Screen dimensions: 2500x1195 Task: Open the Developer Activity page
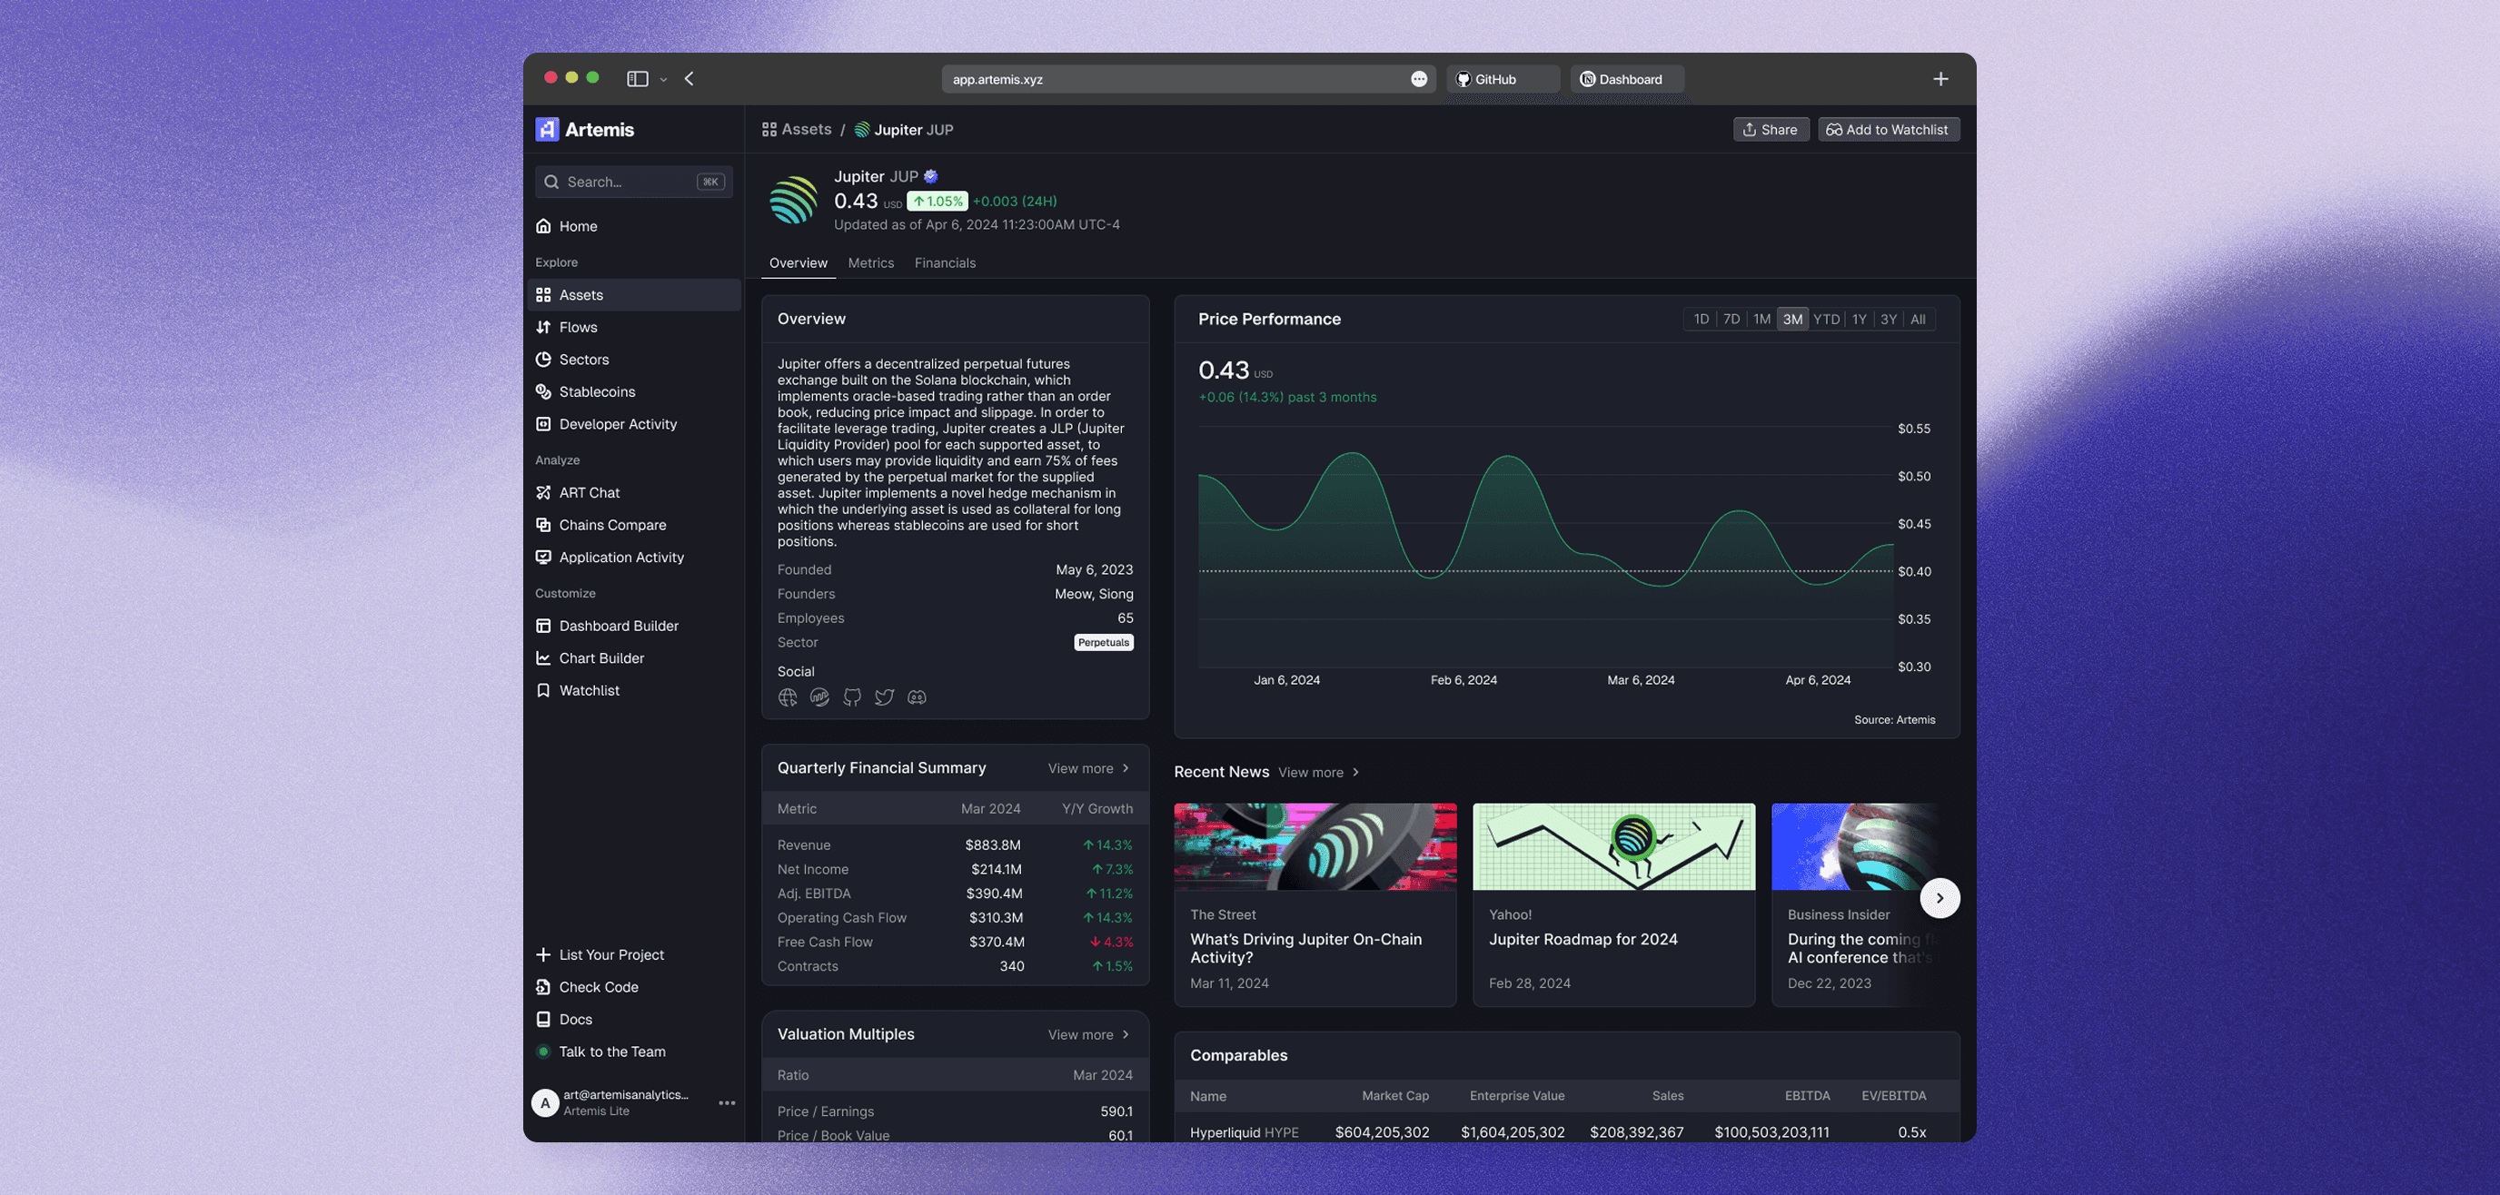click(617, 424)
